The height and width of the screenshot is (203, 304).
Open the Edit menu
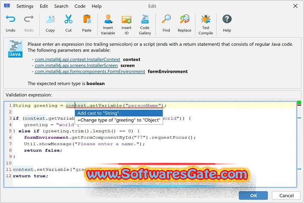coord(43,6)
